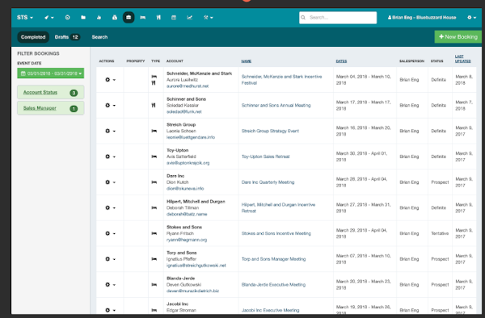
Task: Sort bookings by Dates column header
Action: (341, 61)
